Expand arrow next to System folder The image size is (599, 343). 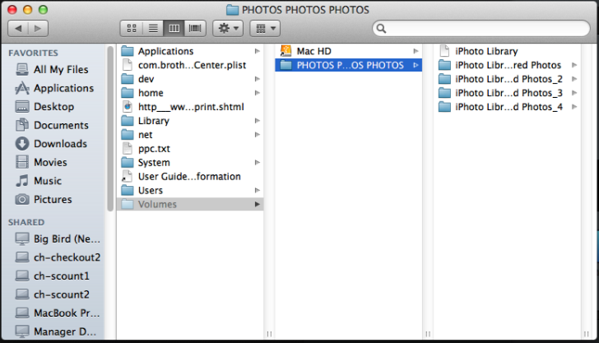point(257,163)
